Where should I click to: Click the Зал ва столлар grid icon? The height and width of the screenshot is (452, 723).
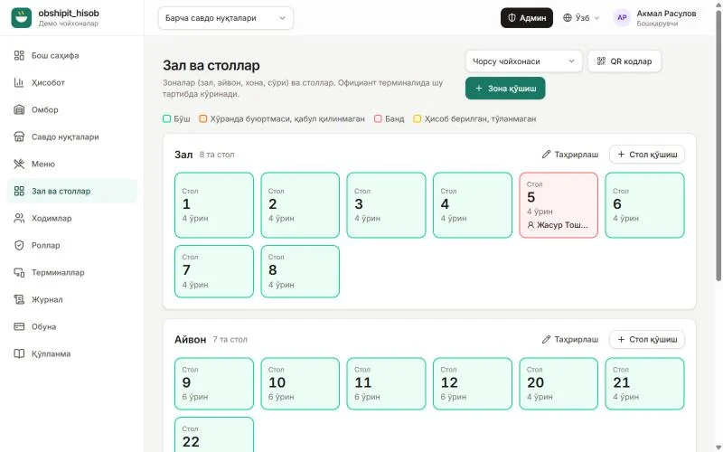coord(19,191)
